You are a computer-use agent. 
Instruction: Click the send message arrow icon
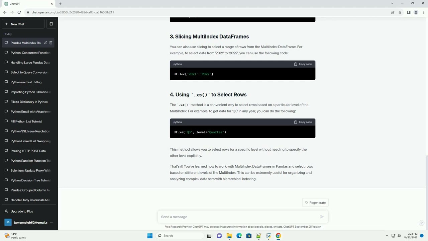pos(322,217)
